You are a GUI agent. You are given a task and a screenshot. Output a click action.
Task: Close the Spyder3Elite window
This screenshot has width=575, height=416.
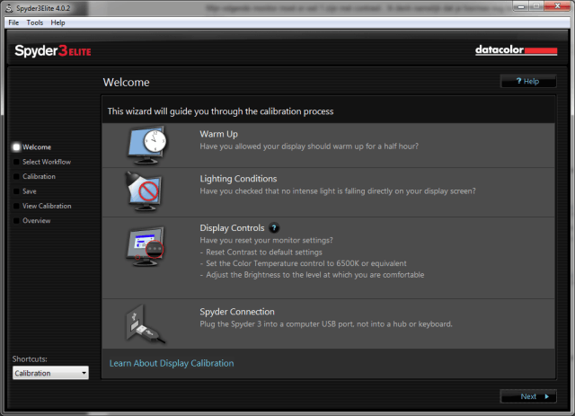[557, 6]
